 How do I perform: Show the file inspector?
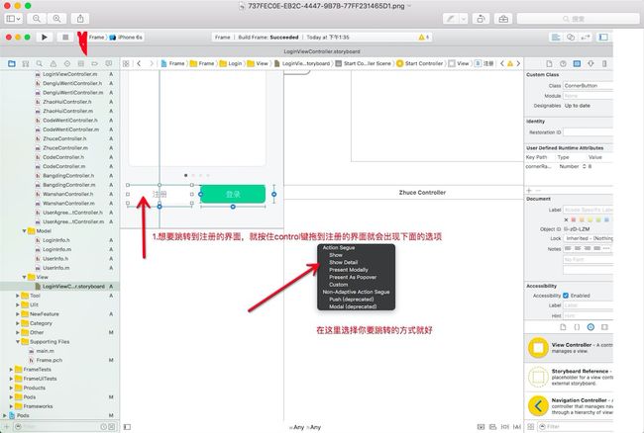click(x=549, y=63)
